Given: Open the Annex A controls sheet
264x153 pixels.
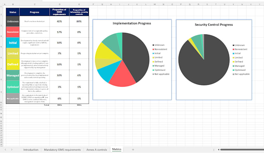Looking at the screenshot, I should [97, 150].
